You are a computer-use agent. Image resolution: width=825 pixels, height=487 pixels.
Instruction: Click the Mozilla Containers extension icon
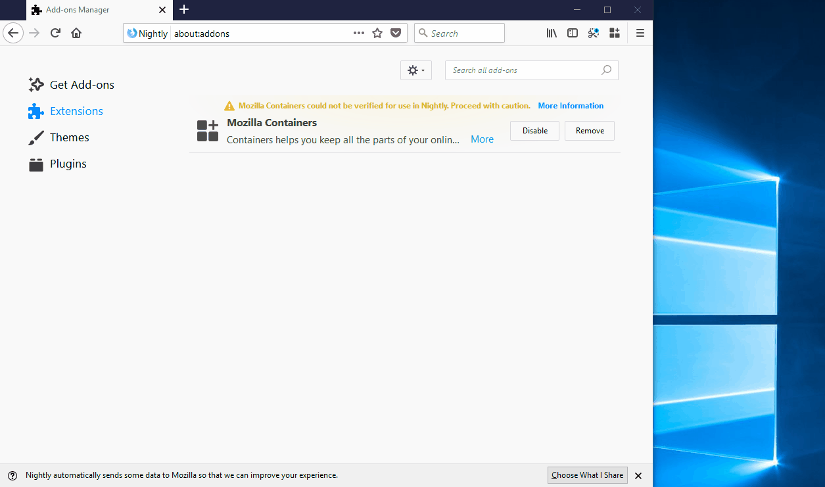(208, 131)
